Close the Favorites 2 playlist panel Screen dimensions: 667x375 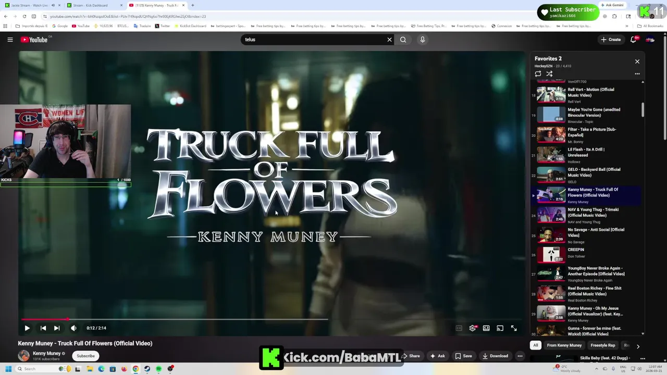[637, 61]
